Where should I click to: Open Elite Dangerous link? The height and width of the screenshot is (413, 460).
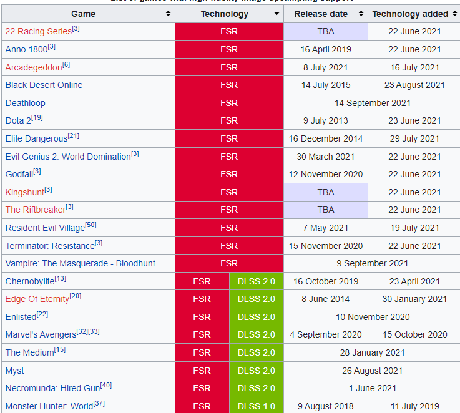pos(36,138)
